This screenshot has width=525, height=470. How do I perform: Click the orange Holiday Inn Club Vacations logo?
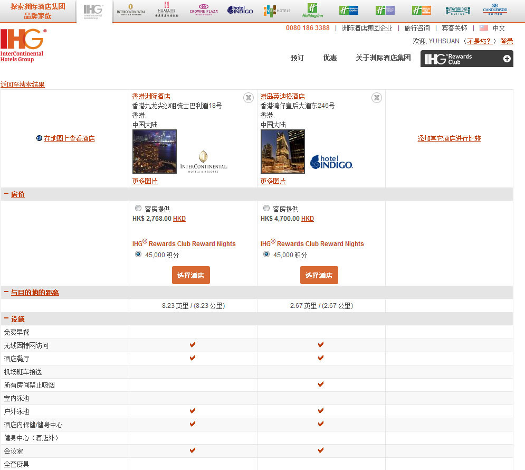click(422, 11)
